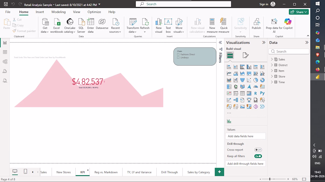Open TMDL view in sidebar

tap(5, 81)
